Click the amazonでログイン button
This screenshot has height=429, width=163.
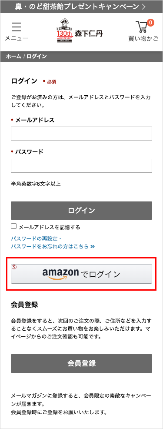point(82,274)
